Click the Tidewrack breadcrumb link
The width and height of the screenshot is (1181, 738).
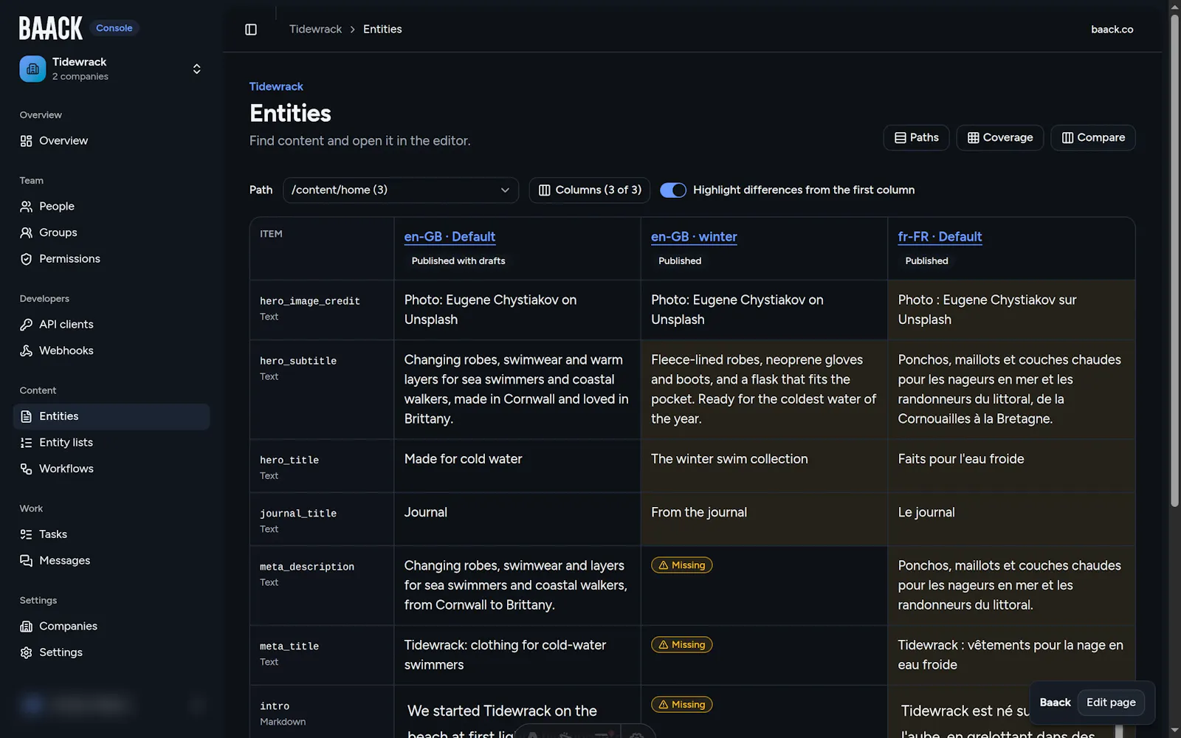(x=315, y=30)
